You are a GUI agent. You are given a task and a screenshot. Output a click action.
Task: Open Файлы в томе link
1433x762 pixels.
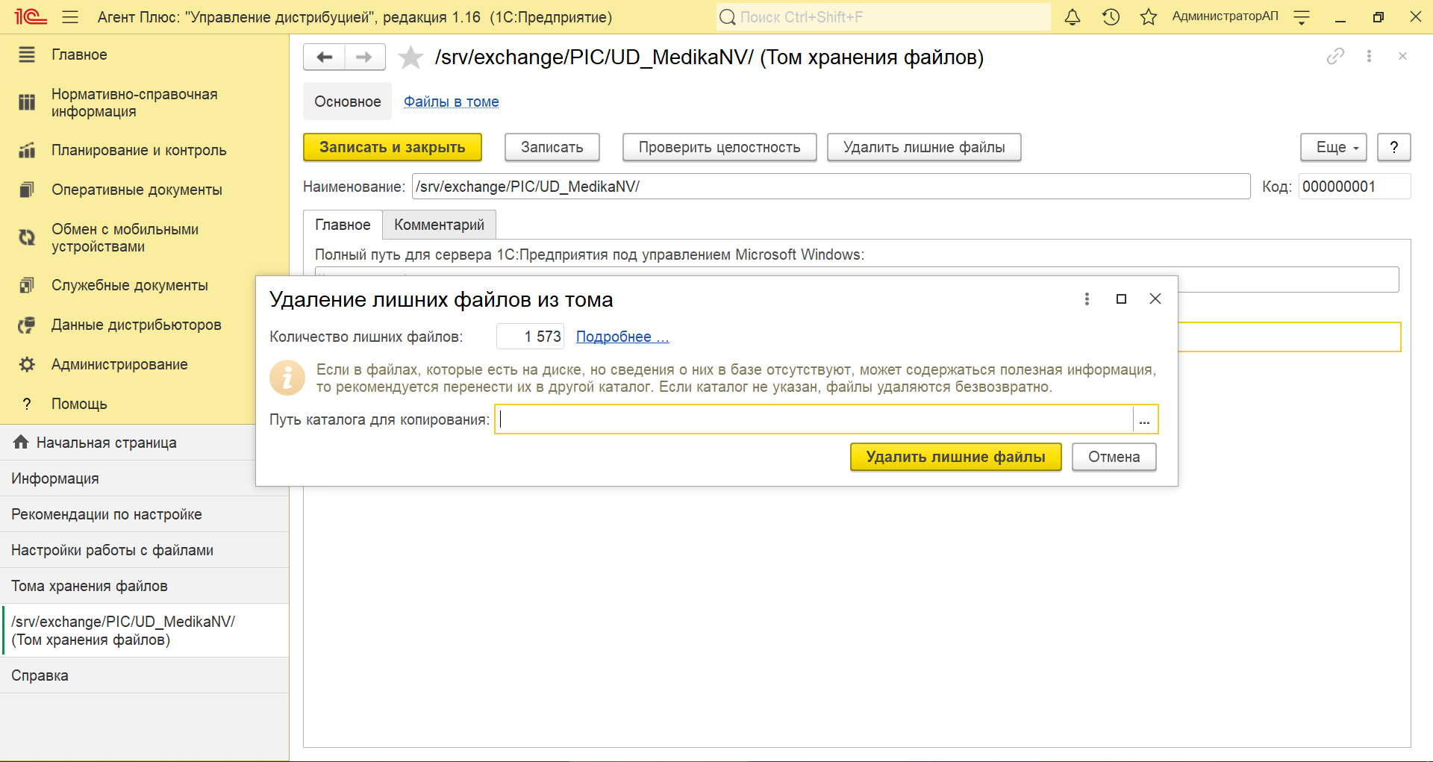[452, 102]
